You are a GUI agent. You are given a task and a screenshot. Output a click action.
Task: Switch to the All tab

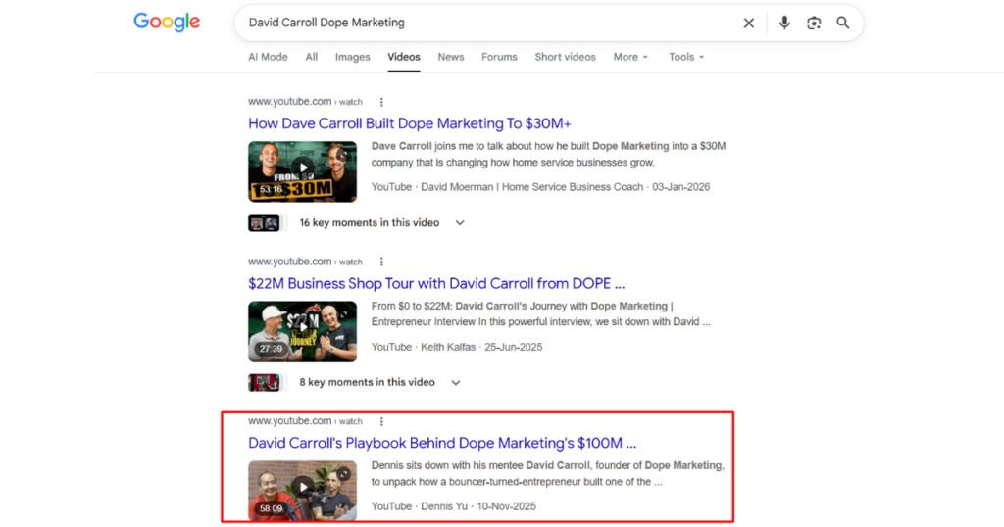click(x=311, y=57)
